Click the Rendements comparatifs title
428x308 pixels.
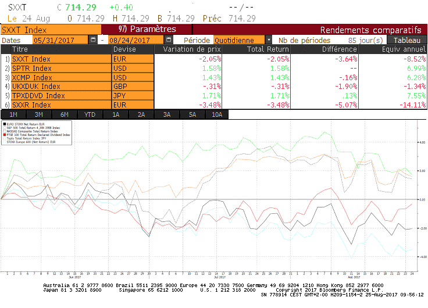[x=370, y=30]
